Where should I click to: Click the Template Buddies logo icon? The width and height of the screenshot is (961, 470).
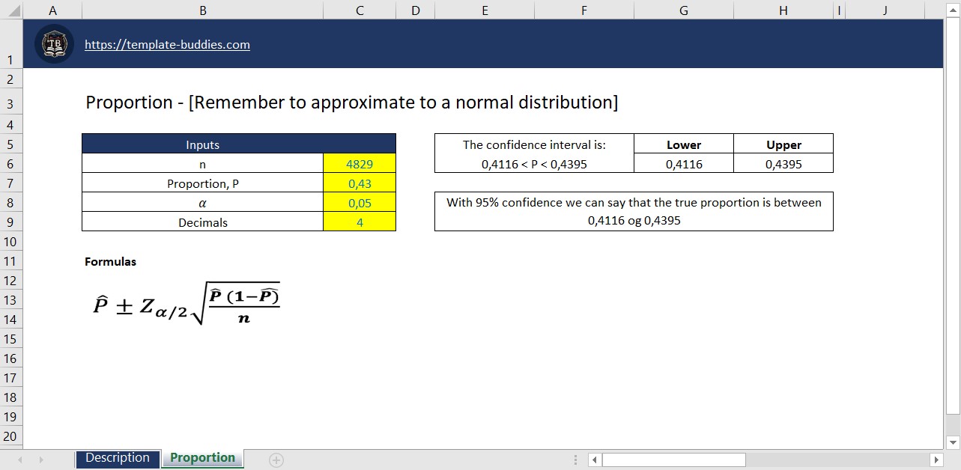52,44
